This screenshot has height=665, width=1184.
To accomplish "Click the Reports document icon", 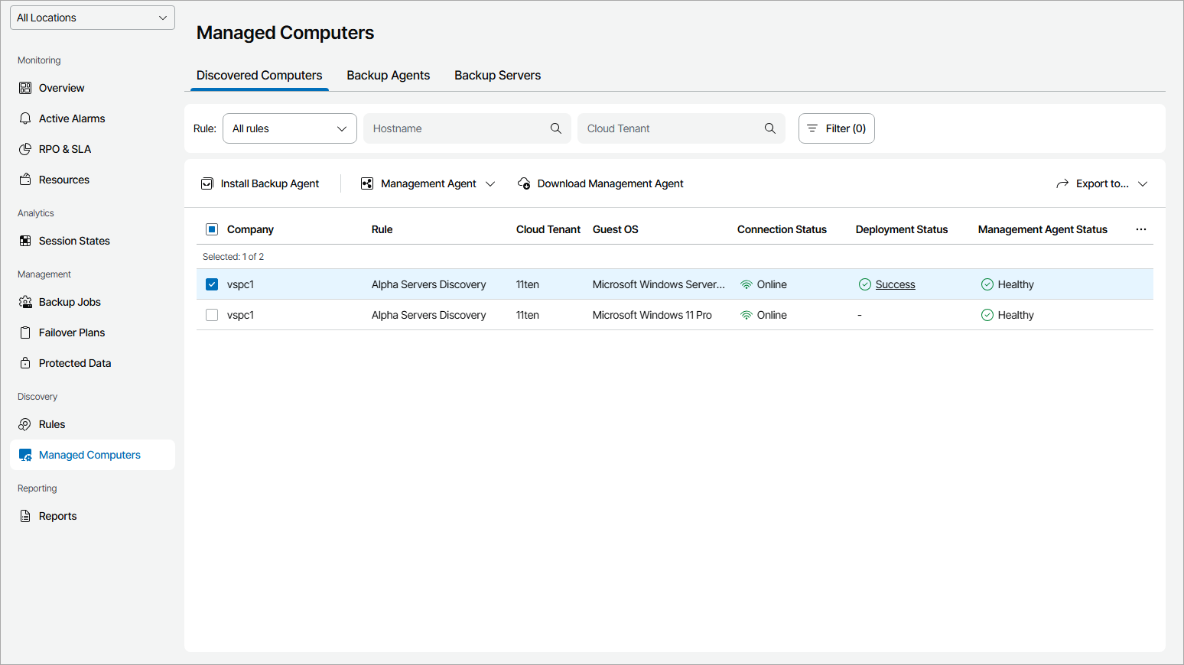I will tap(25, 516).
